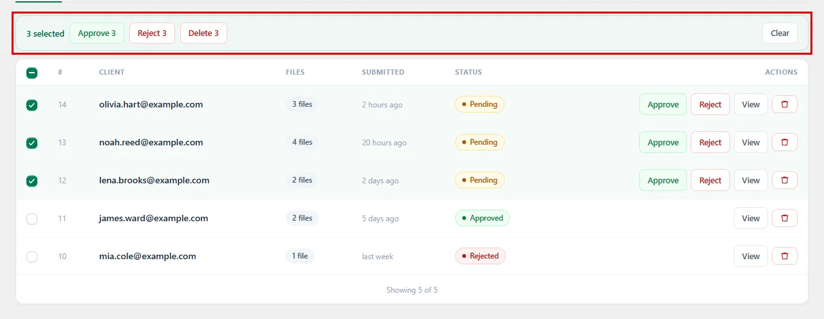The image size is (824, 319).
Task: Click 'Showing 5 of 5' footer text
Action: point(412,290)
